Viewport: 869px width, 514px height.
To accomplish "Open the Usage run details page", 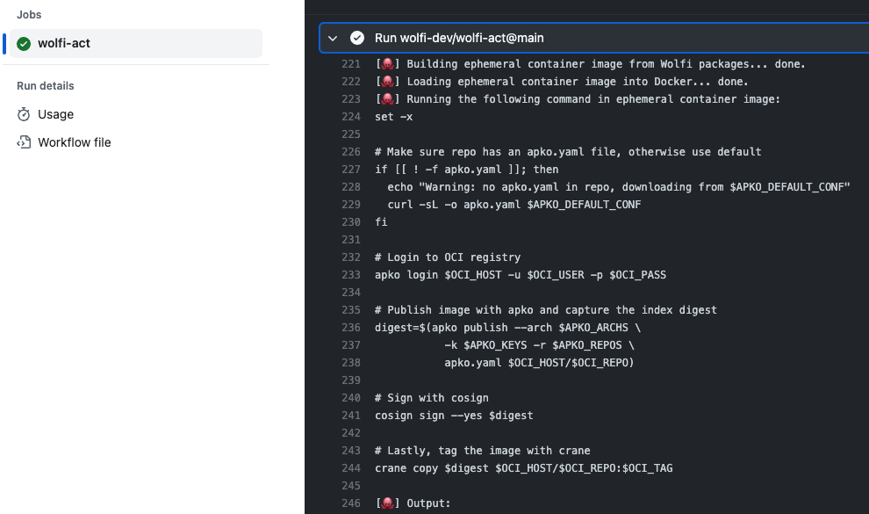I will coord(54,113).
